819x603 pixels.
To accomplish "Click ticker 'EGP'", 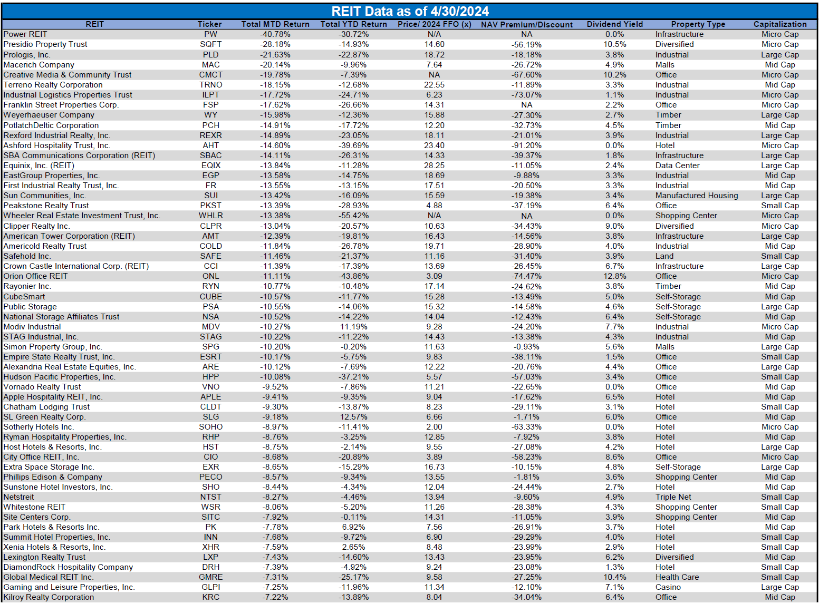I will 211,176.
